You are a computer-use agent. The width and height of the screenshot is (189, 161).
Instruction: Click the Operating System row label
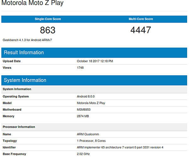click(16, 96)
